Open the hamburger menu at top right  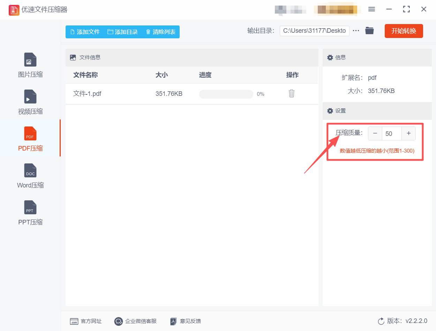pos(371,9)
